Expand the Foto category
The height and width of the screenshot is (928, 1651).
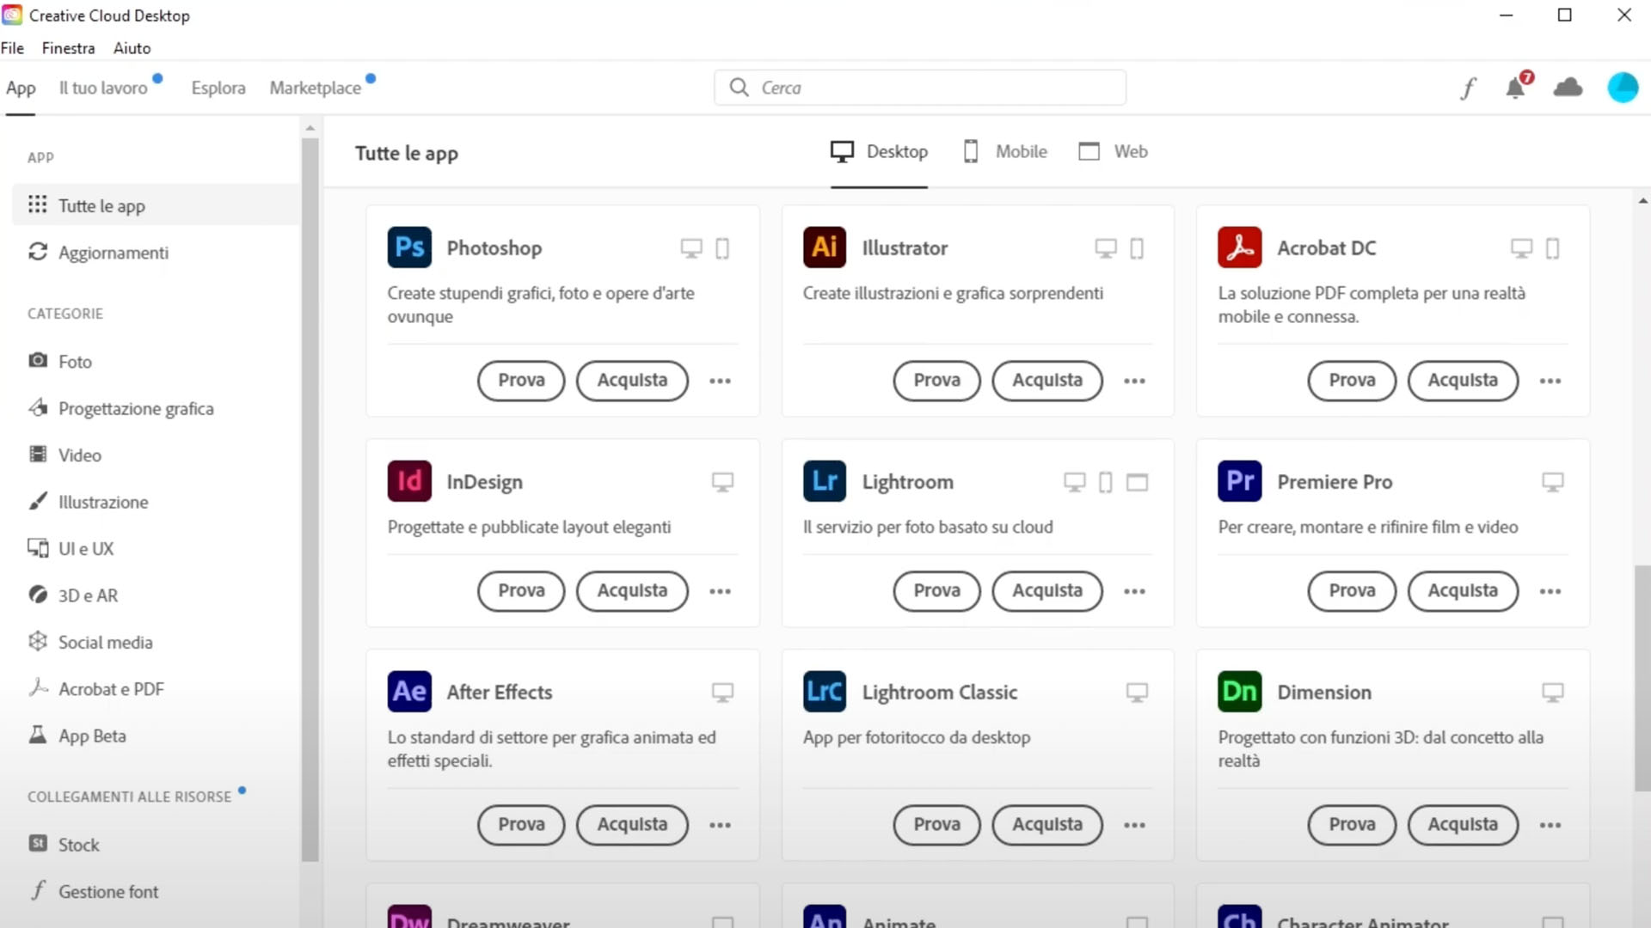coord(75,360)
